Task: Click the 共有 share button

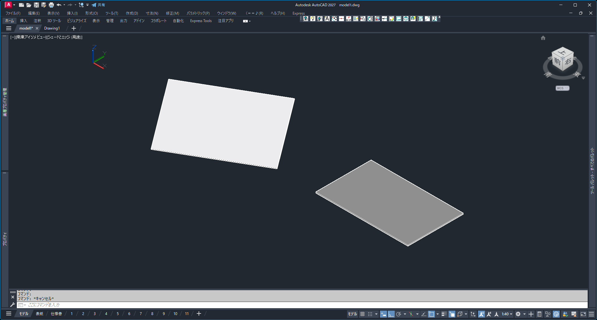Action: coord(98,5)
